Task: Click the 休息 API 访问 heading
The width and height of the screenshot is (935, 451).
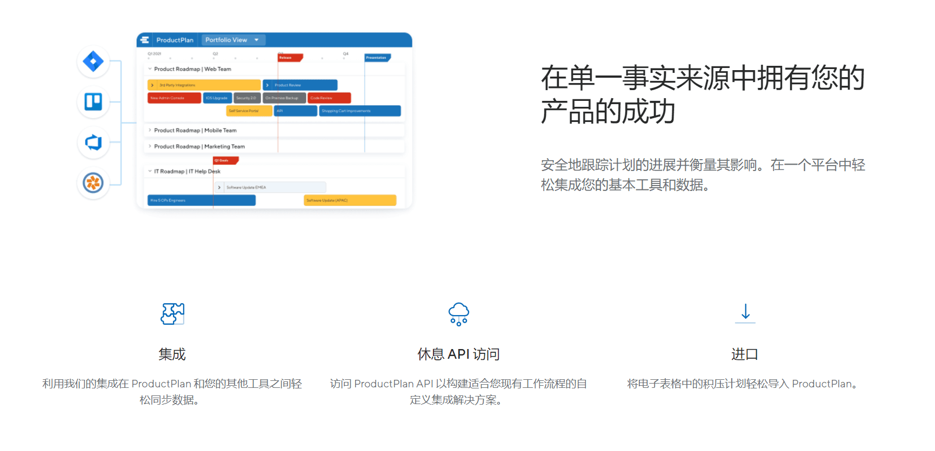Action: (458, 354)
